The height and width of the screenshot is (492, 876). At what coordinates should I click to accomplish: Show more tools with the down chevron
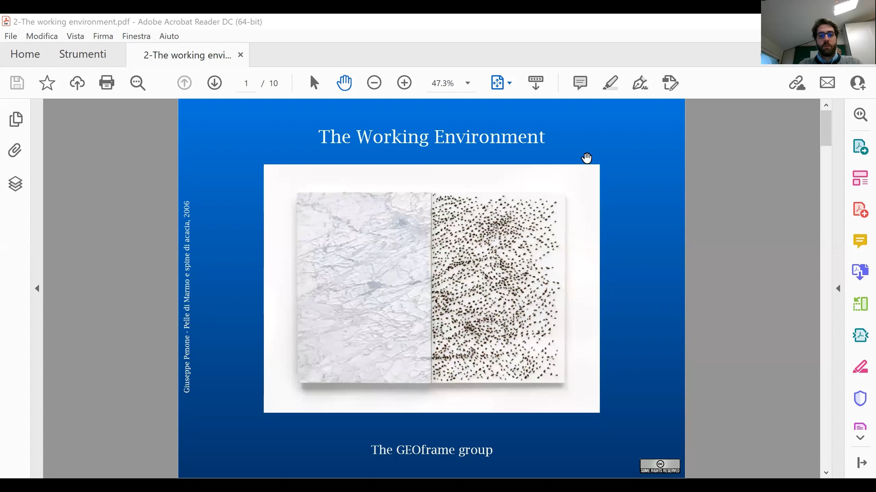pyautogui.click(x=860, y=438)
